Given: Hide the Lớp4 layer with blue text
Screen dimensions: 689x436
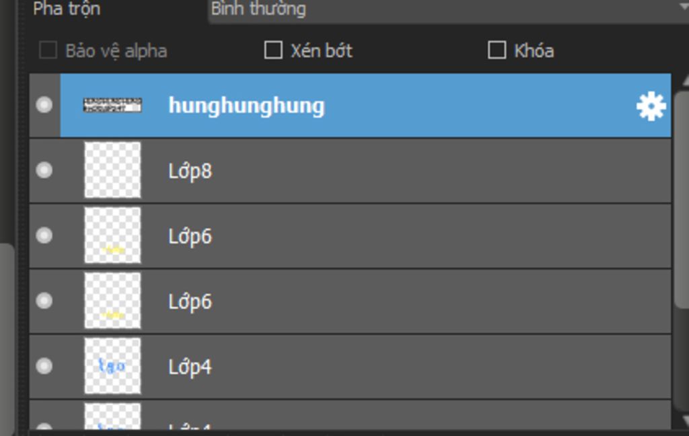Looking at the screenshot, I should 44,366.
